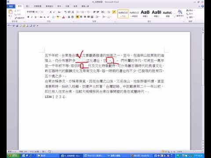The height and width of the screenshot is (158, 211).
Task: Expand the Styles gallery list
Action: tap(175, 17)
